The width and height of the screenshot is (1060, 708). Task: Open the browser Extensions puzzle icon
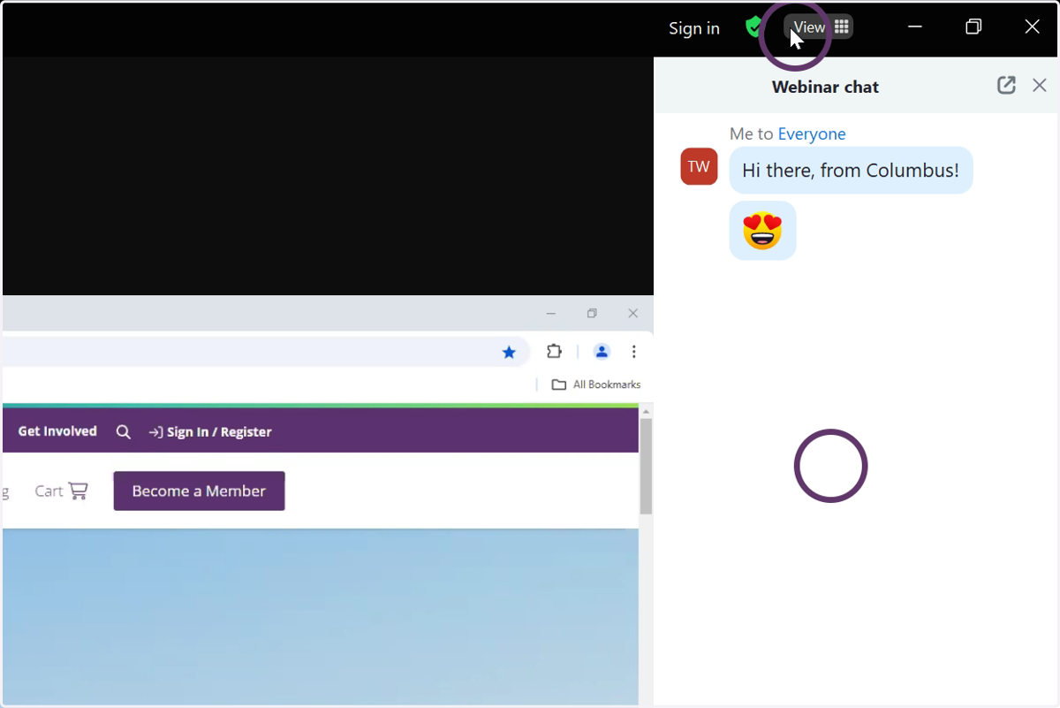click(x=554, y=352)
